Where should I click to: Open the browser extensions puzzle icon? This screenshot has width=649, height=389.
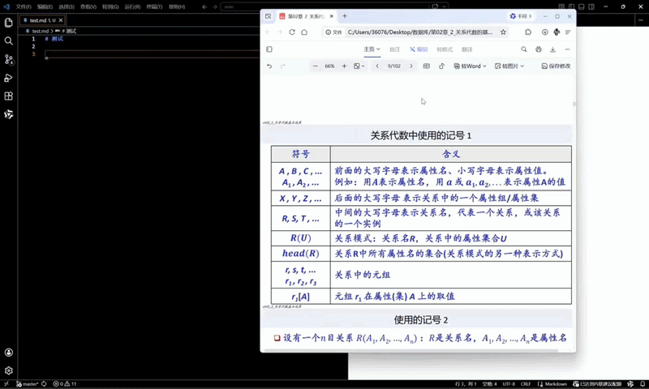528,32
